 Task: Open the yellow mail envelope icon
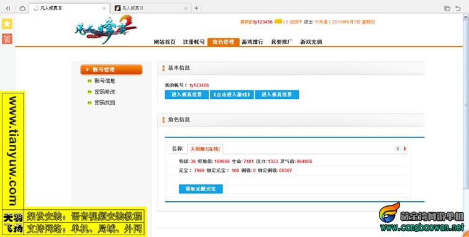[278, 22]
